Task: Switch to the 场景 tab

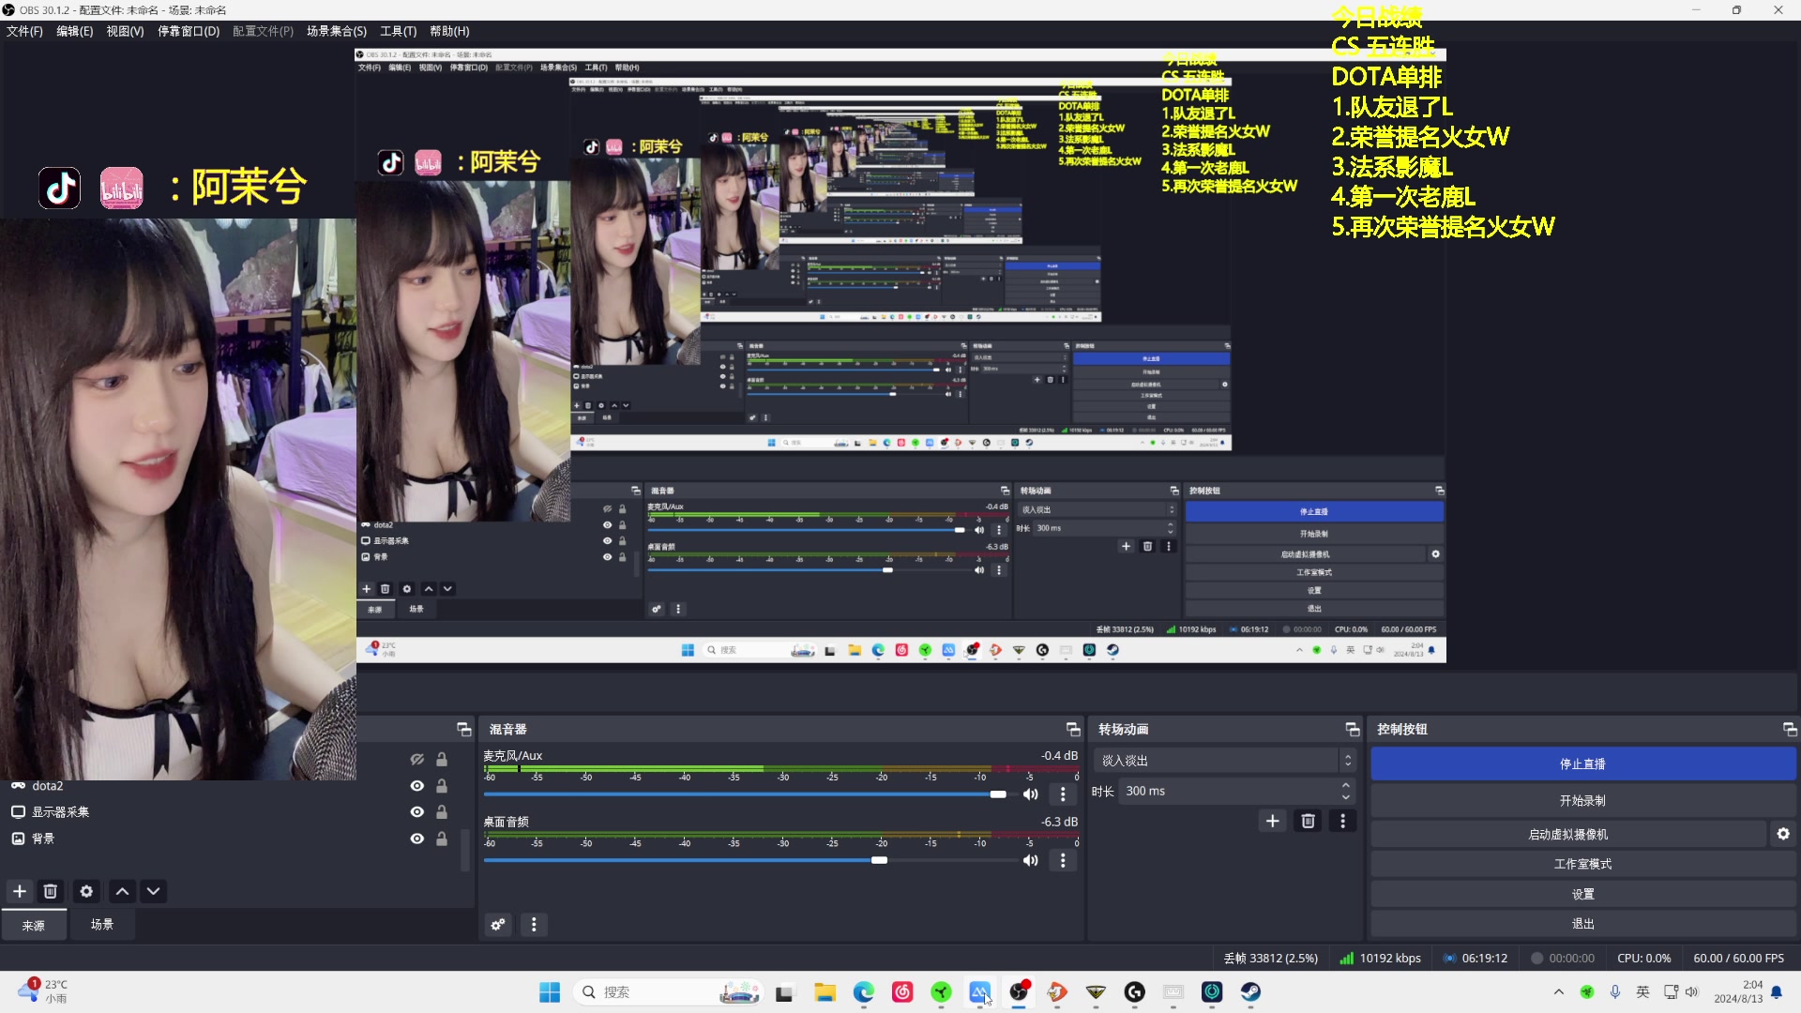Action: tap(102, 925)
